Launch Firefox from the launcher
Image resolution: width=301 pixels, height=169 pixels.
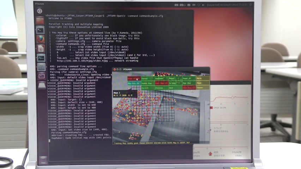41,39
